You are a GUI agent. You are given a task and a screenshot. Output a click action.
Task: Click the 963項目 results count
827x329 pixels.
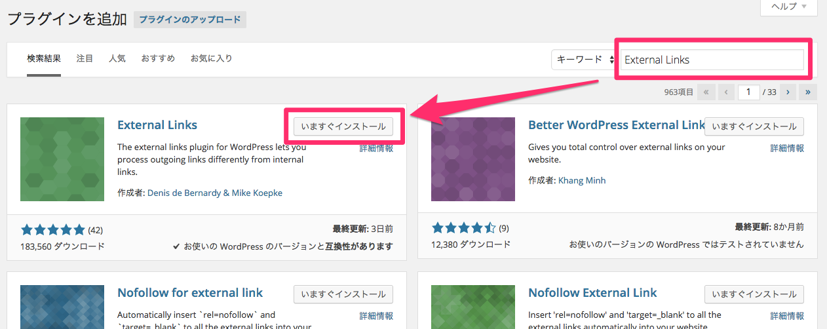(678, 92)
